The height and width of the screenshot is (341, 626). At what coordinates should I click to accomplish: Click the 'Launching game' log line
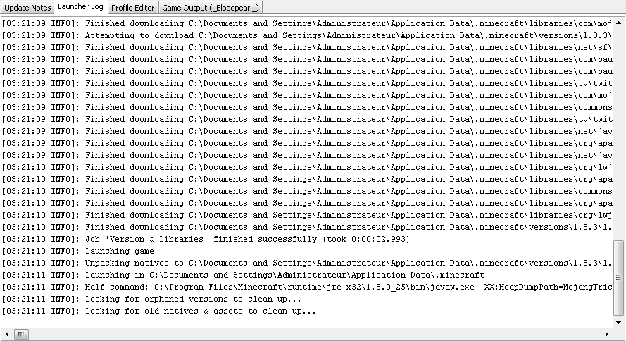click(78, 251)
